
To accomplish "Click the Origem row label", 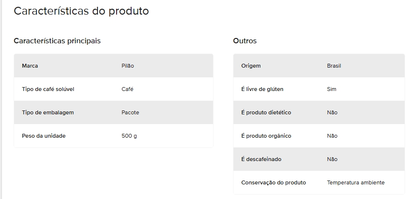I will click(251, 66).
